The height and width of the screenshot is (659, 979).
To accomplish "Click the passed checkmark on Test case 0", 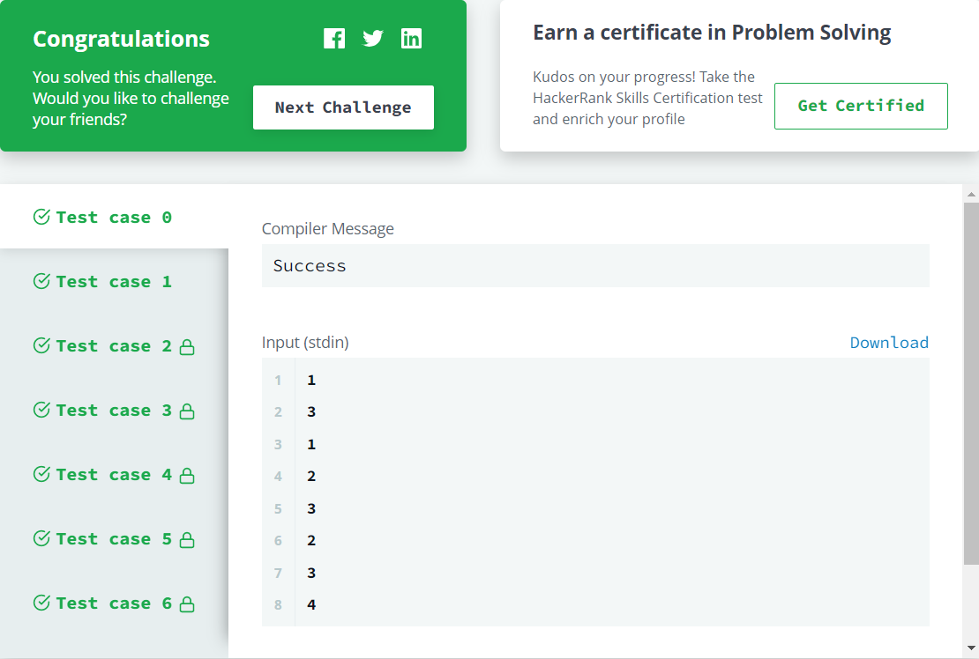I will 41,217.
